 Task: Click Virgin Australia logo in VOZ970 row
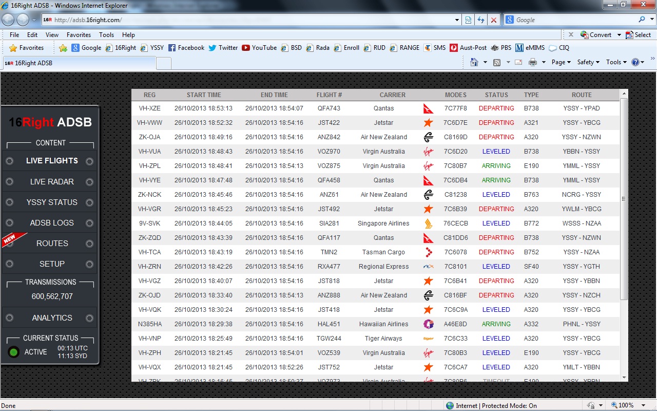click(428, 152)
